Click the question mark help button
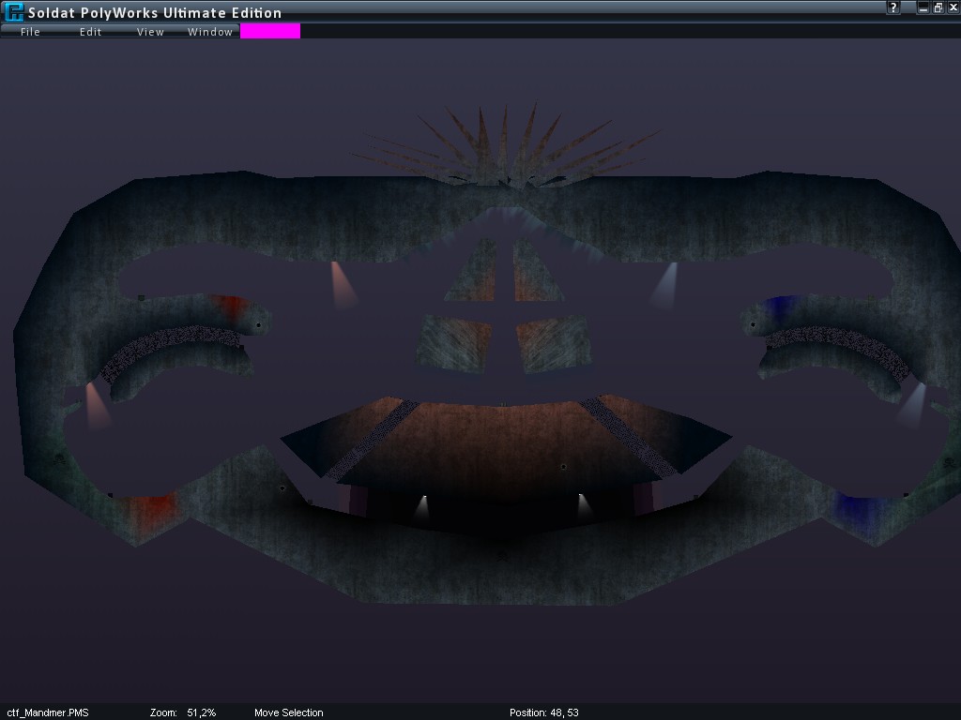 click(x=894, y=7)
